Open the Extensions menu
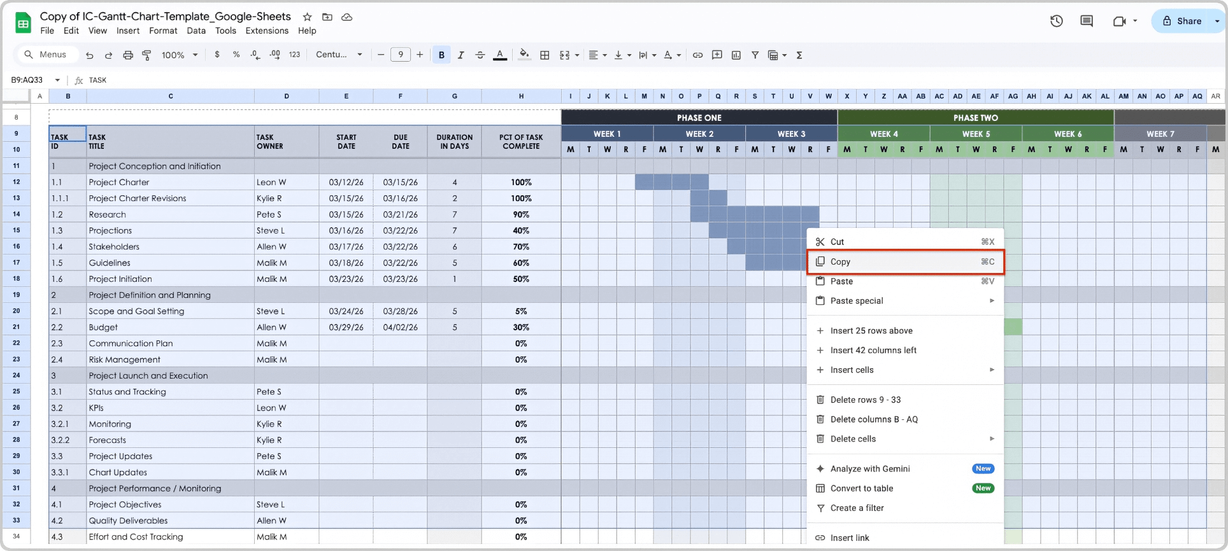The width and height of the screenshot is (1228, 551). 267,31
